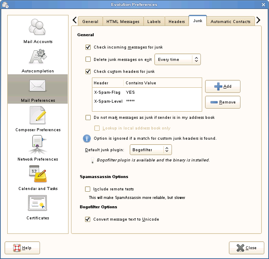Open Autocompletion settings icon

(x=38, y=56)
